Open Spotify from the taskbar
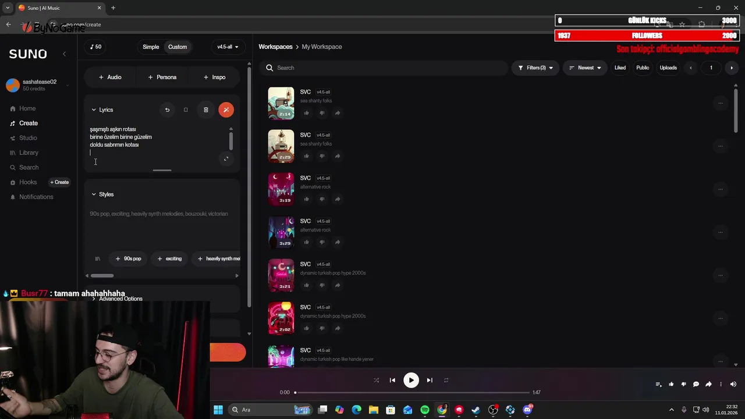The width and height of the screenshot is (745, 419). [425, 410]
